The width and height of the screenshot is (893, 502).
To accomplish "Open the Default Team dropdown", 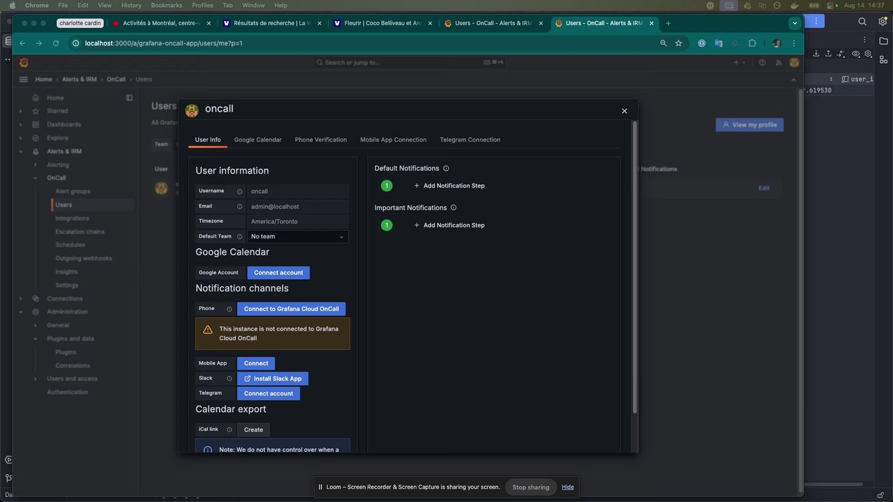I will click(x=298, y=236).
